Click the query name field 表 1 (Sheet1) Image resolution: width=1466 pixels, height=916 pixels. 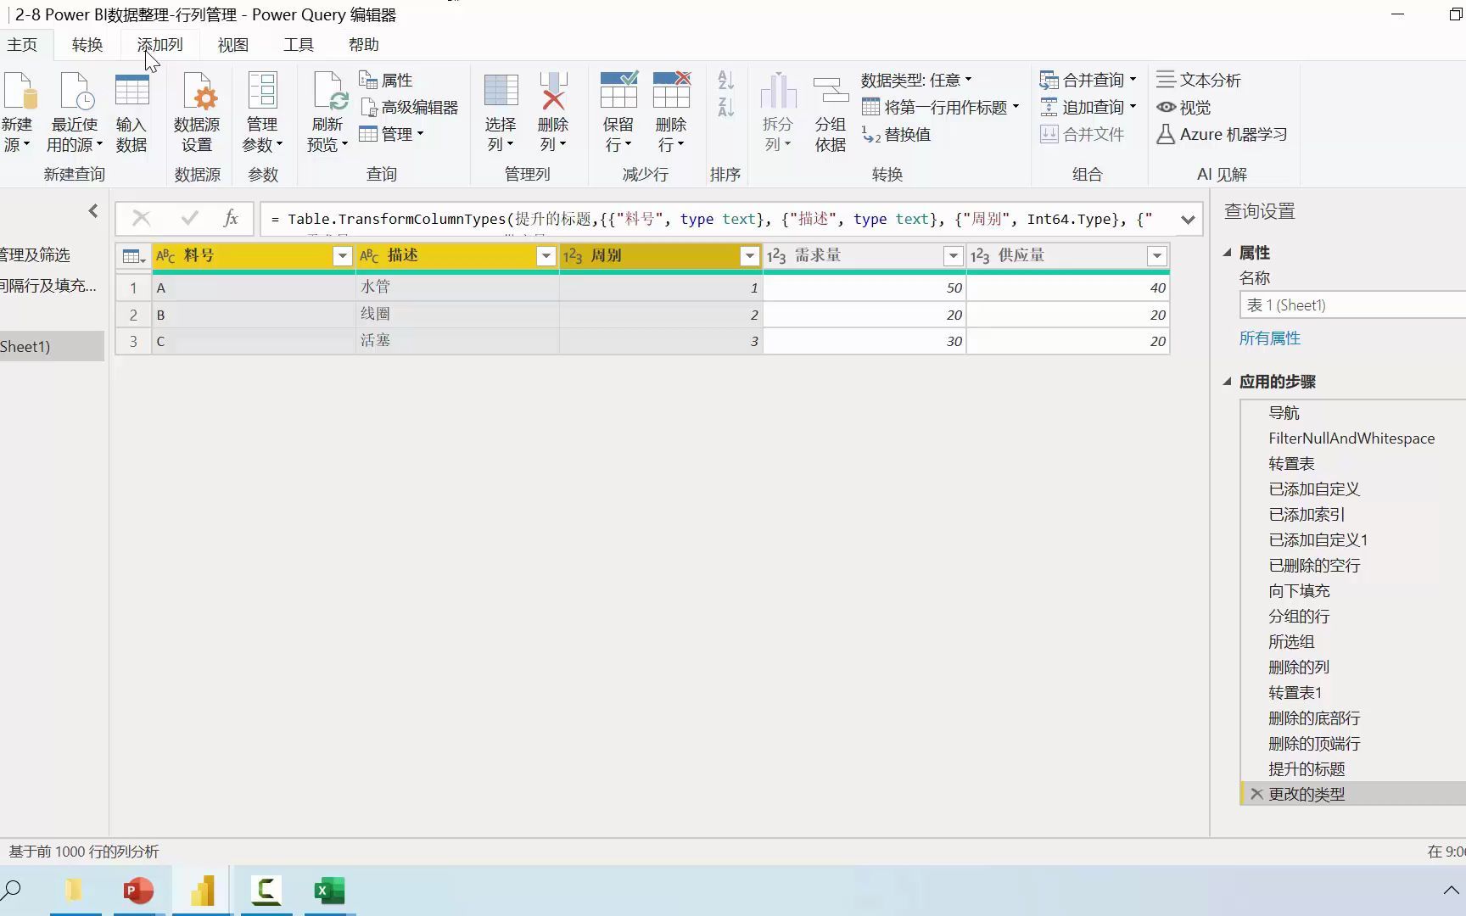click(x=1352, y=305)
